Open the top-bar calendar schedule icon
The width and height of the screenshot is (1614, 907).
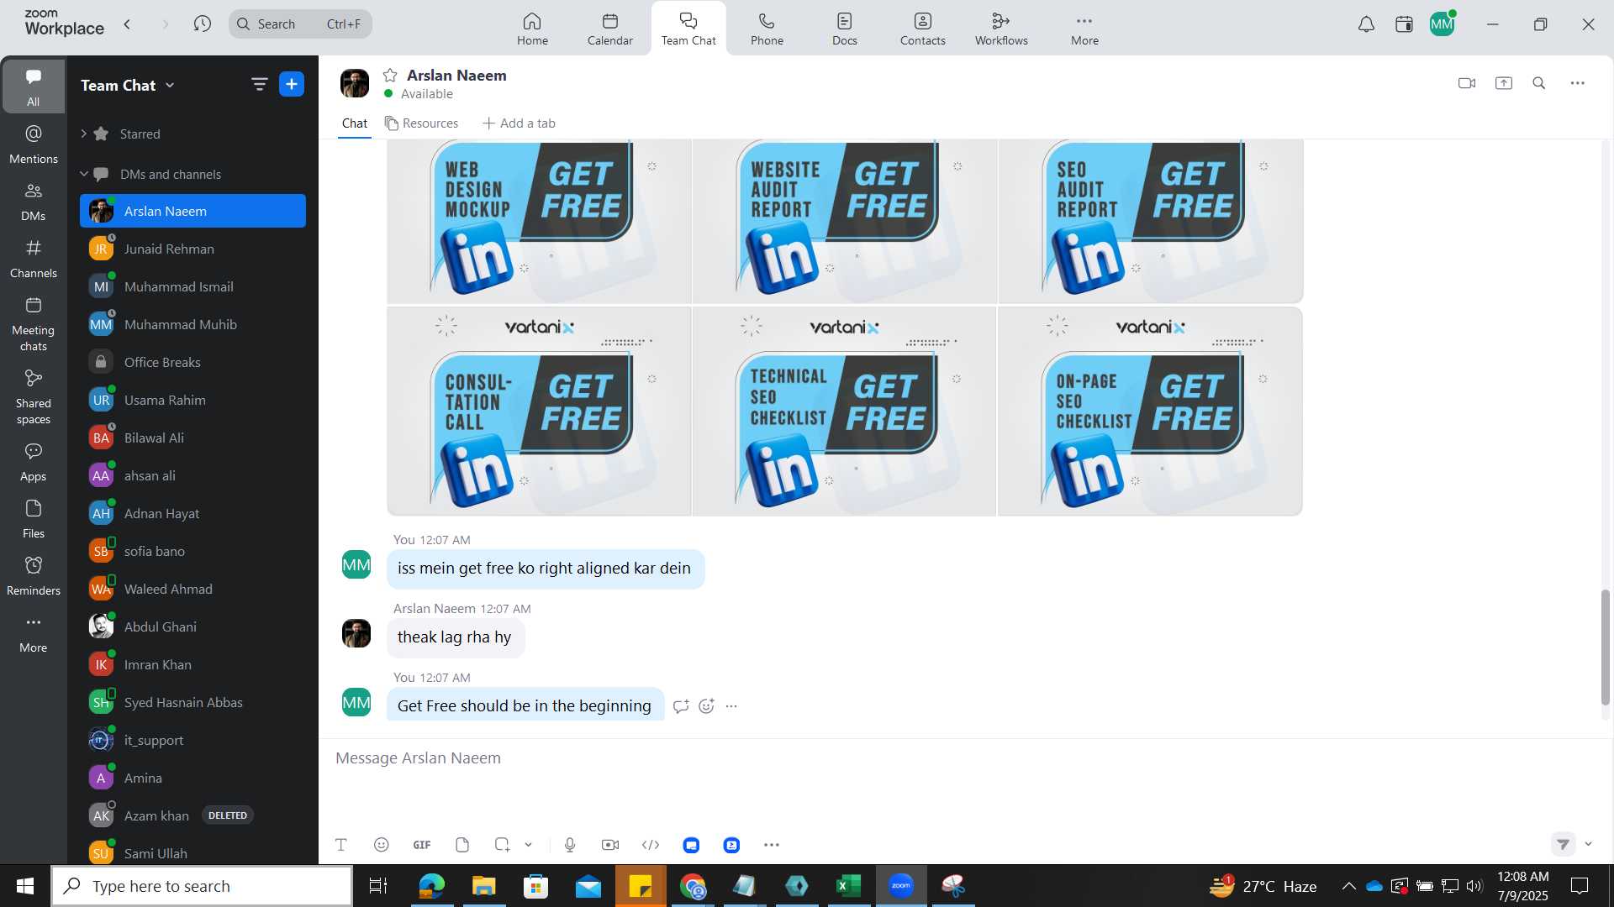click(1404, 24)
